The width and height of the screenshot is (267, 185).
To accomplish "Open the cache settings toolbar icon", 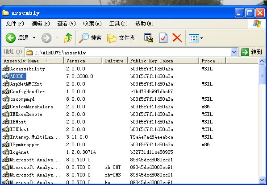I will pyautogui.click(x=148, y=38).
